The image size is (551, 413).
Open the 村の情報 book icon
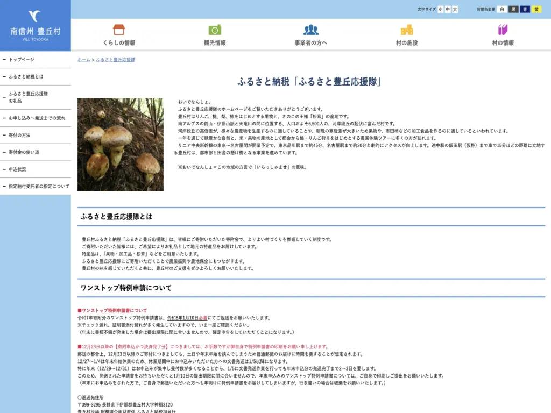[503, 30]
